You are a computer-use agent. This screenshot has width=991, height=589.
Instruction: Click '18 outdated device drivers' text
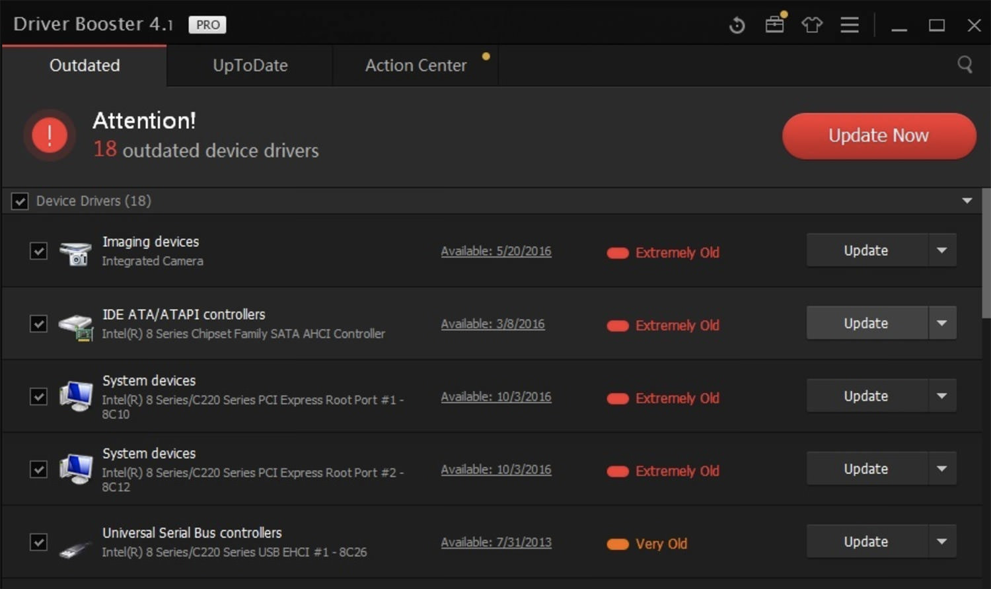click(206, 149)
